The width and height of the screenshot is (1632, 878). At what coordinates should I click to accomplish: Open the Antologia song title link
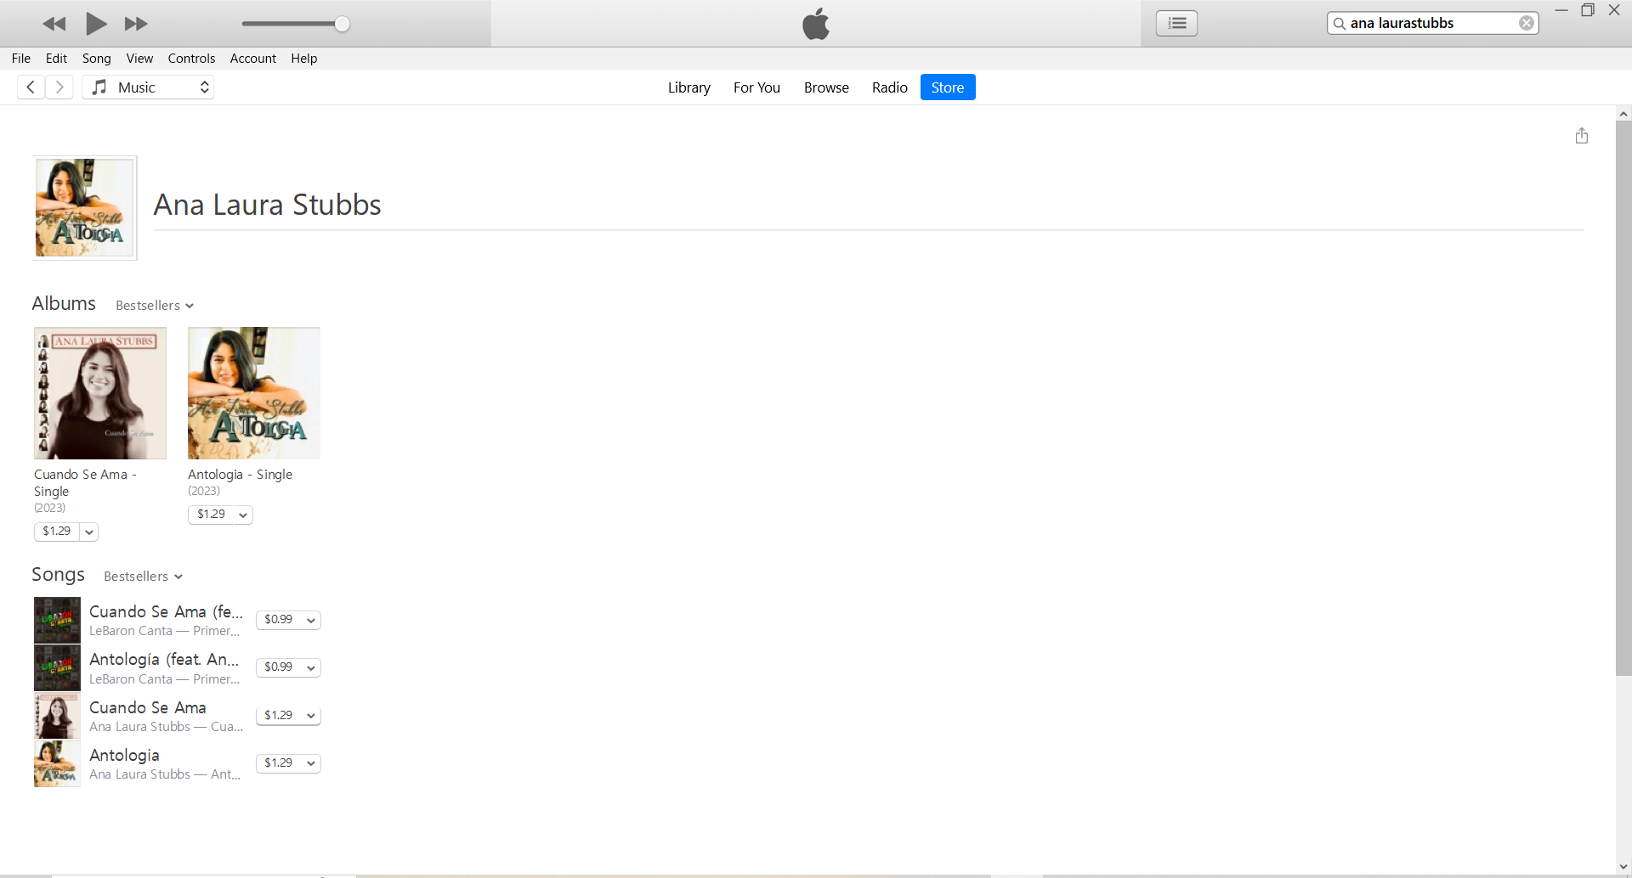(124, 755)
